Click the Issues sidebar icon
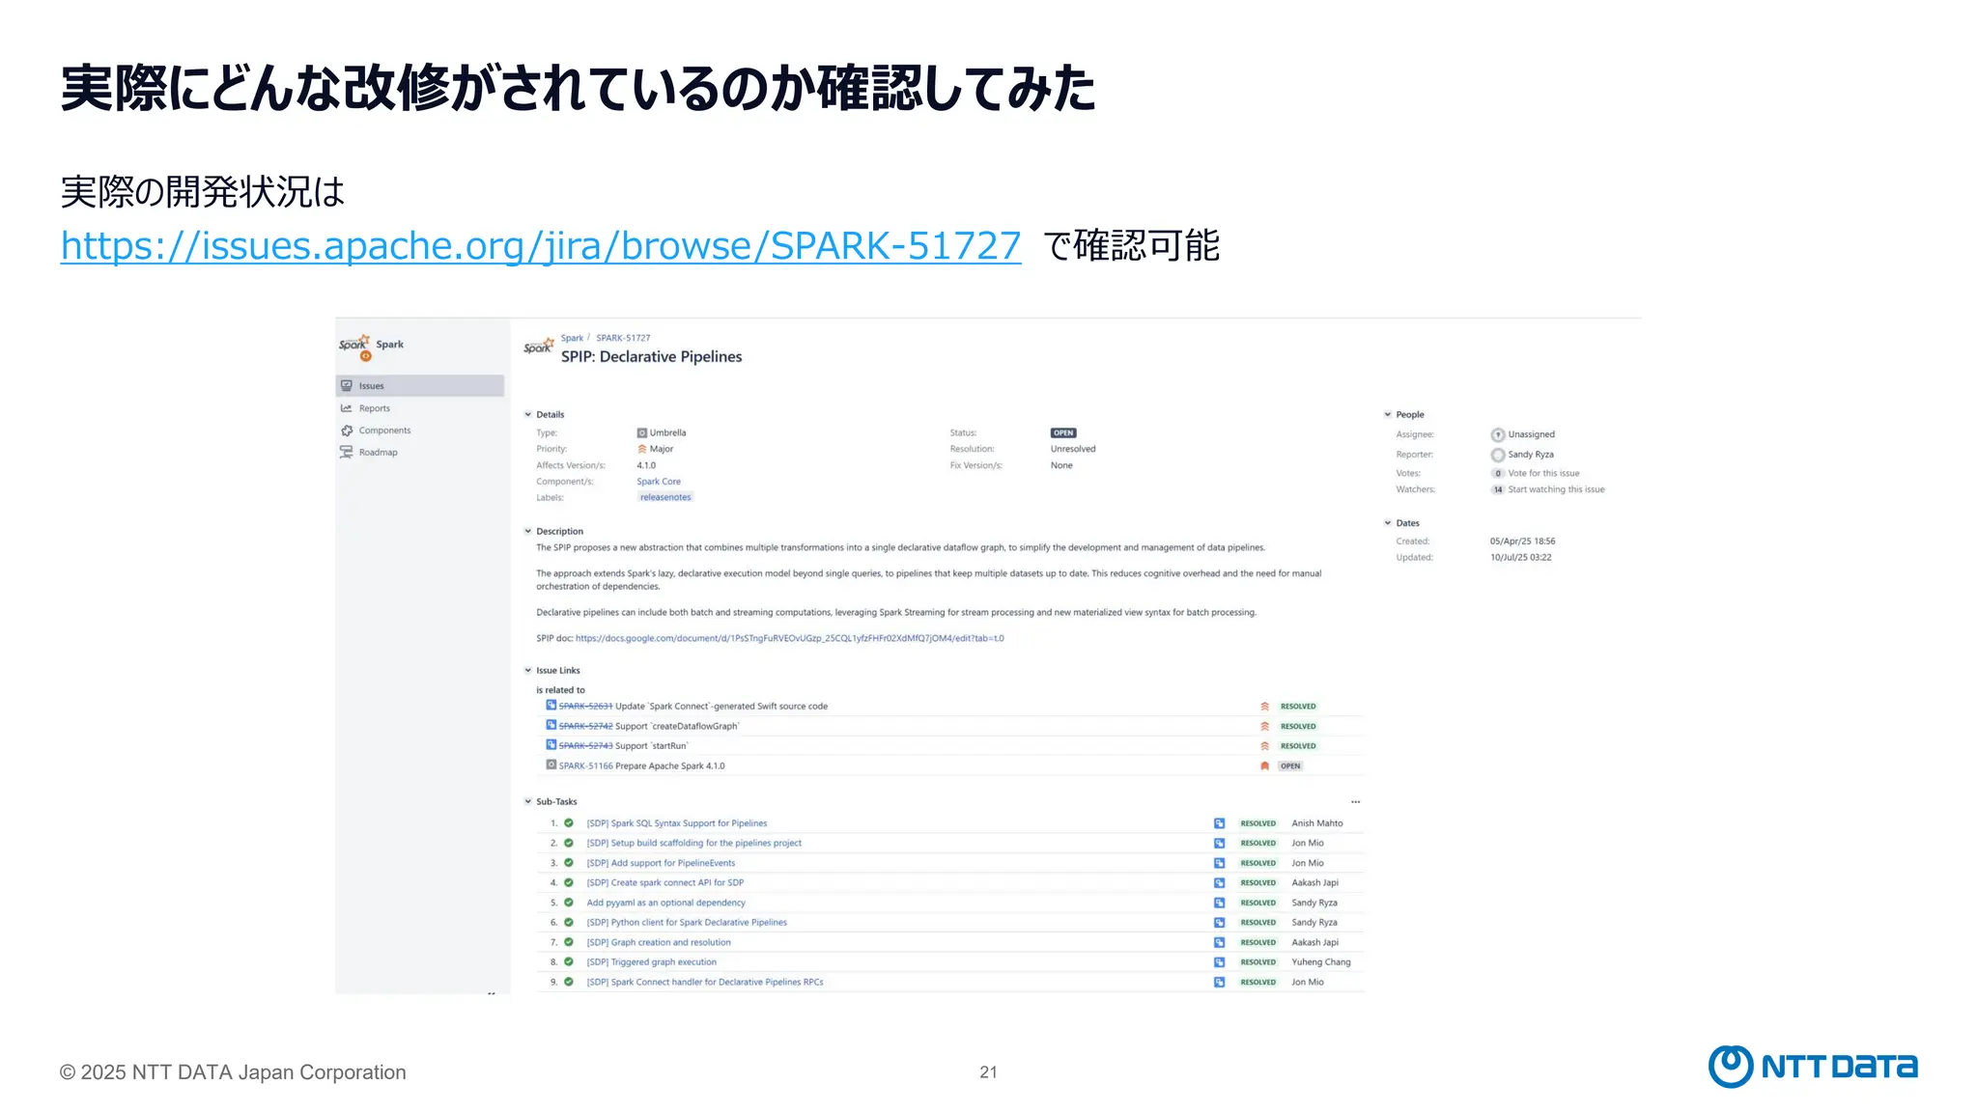This screenshot has height=1112, width=1978. 347,385
